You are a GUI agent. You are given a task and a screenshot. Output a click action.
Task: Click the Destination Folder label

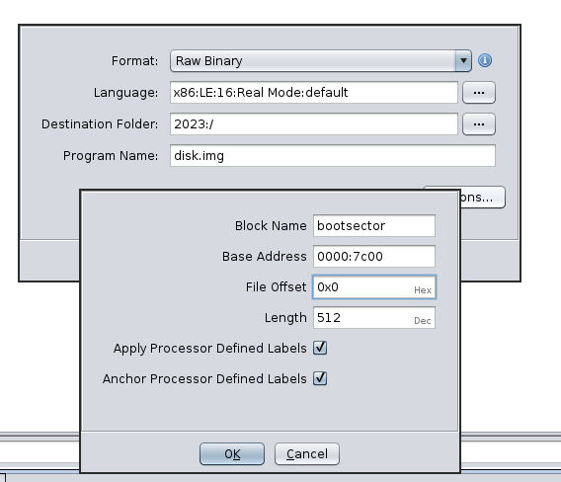coord(100,124)
